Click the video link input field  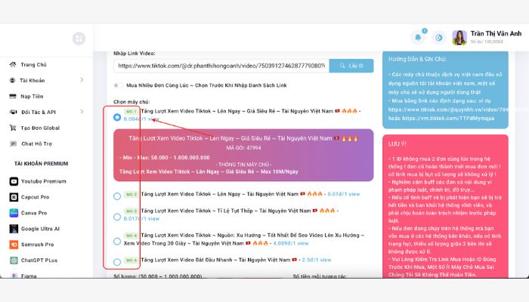(221, 66)
